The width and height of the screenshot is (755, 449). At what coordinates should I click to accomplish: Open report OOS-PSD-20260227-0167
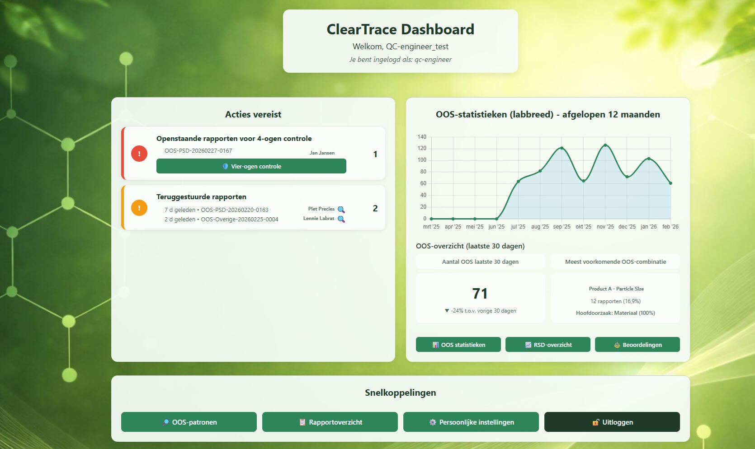point(198,151)
